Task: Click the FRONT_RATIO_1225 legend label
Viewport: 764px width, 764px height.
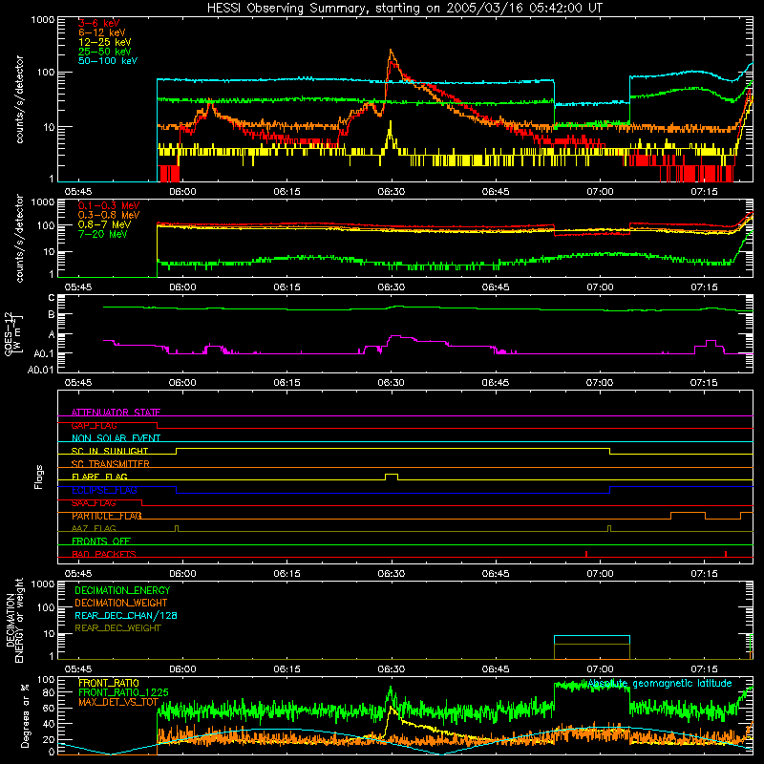Action: 123,692
